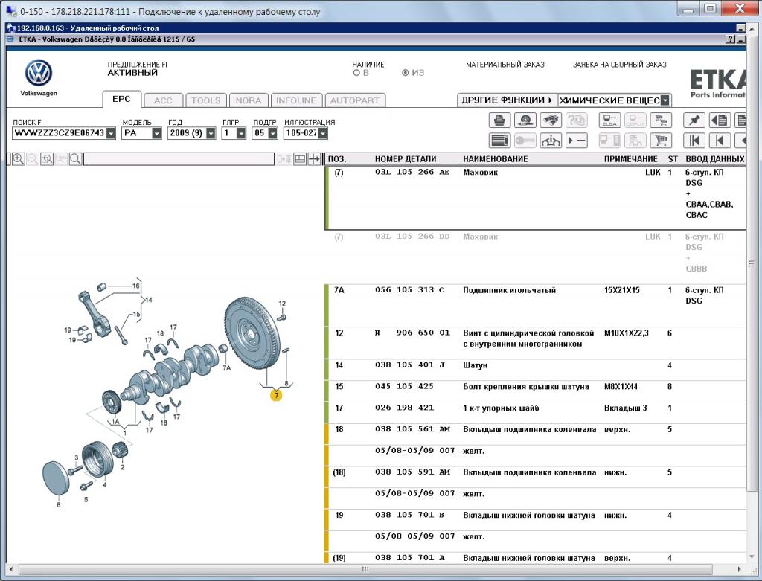762x581 pixels.
Task: Click the information icon in toolbar
Action: click(x=551, y=141)
